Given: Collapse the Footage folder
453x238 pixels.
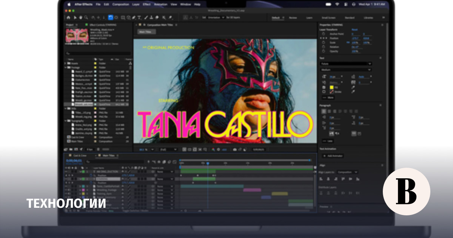Looking at the screenshot, I should click(66, 68).
